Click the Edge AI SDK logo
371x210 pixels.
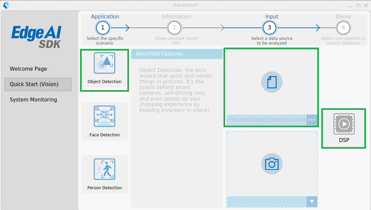click(x=36, y=36)
